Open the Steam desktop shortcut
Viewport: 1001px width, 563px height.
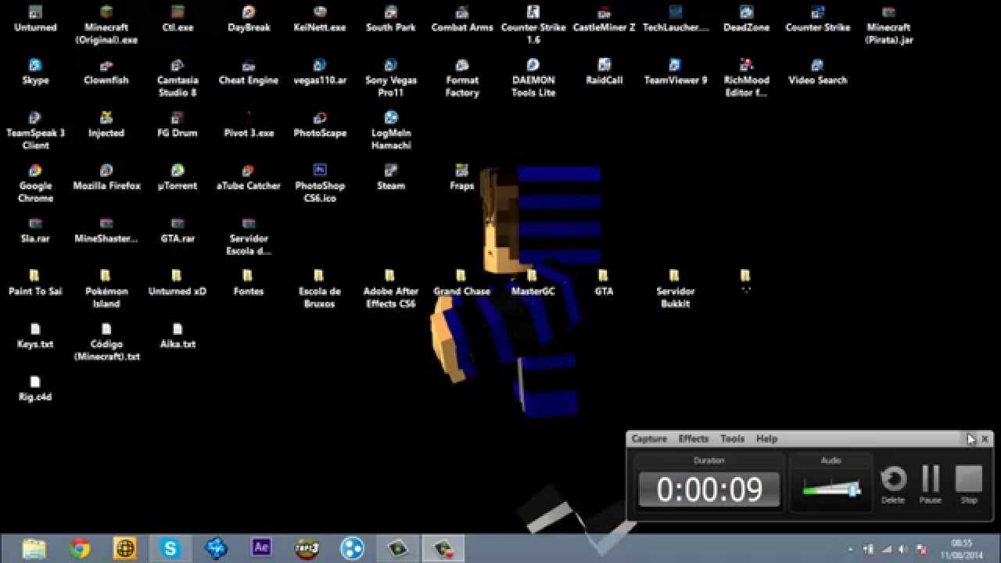click(x=391, y=178)
